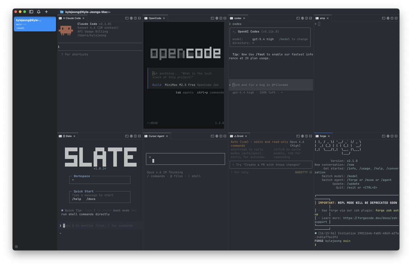Open new terminal in Claude Code pane
Screen dimensions: 412x267
click(x=127, y=18)
